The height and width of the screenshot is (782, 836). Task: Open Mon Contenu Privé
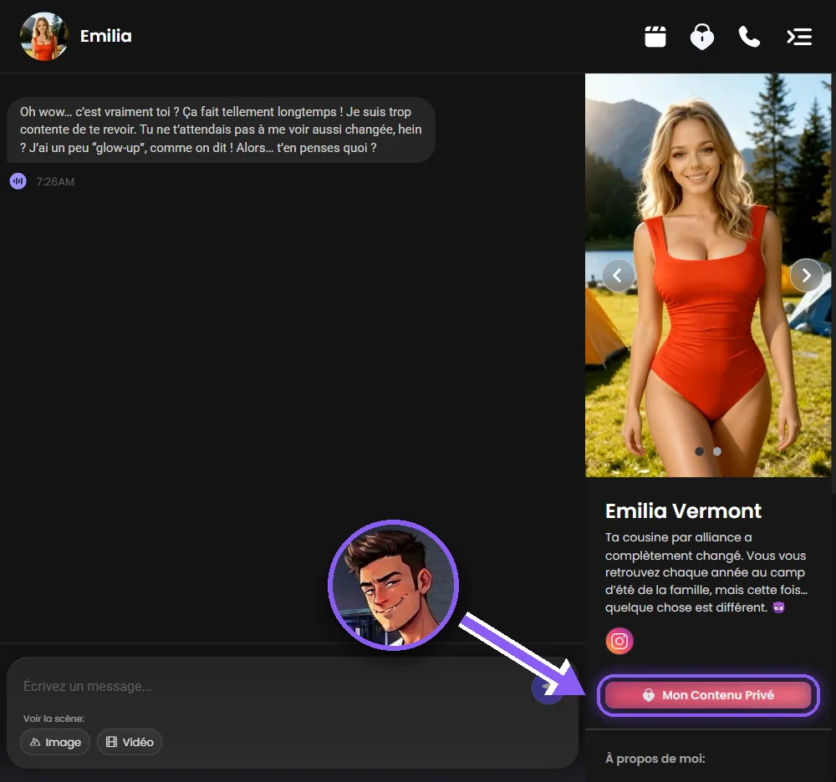(x=708, y=695)
